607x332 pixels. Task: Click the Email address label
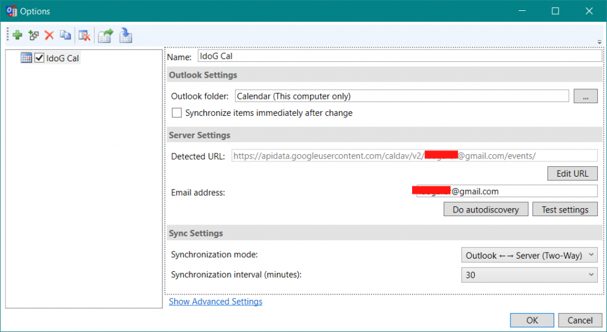198,192
